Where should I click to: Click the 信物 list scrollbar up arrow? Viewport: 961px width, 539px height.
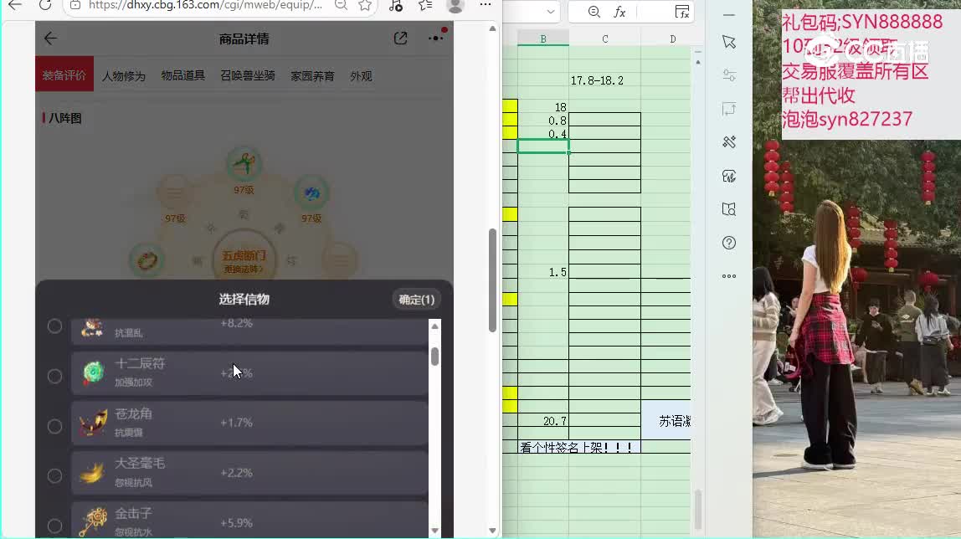pos(434,326)
